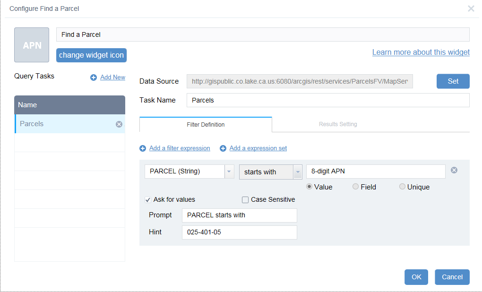Viewport: 482px width, 292px height.
Task: Select the Unique radio option
Action: click(402, 187)
